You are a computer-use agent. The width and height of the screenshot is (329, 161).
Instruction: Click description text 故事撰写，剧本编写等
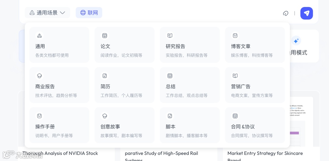pyautogui.click(x=121, y=136)
